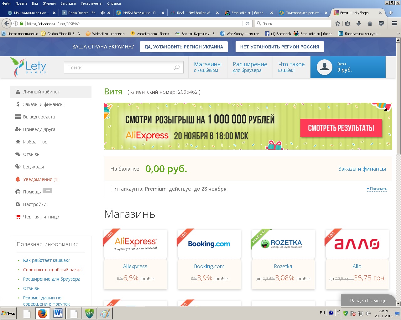Image resolution: width=401 pixels, height=320 pixels.
Task: Click the LetyShops hummingbird logo
Action: pyautogui.click(x=28, y=67)
